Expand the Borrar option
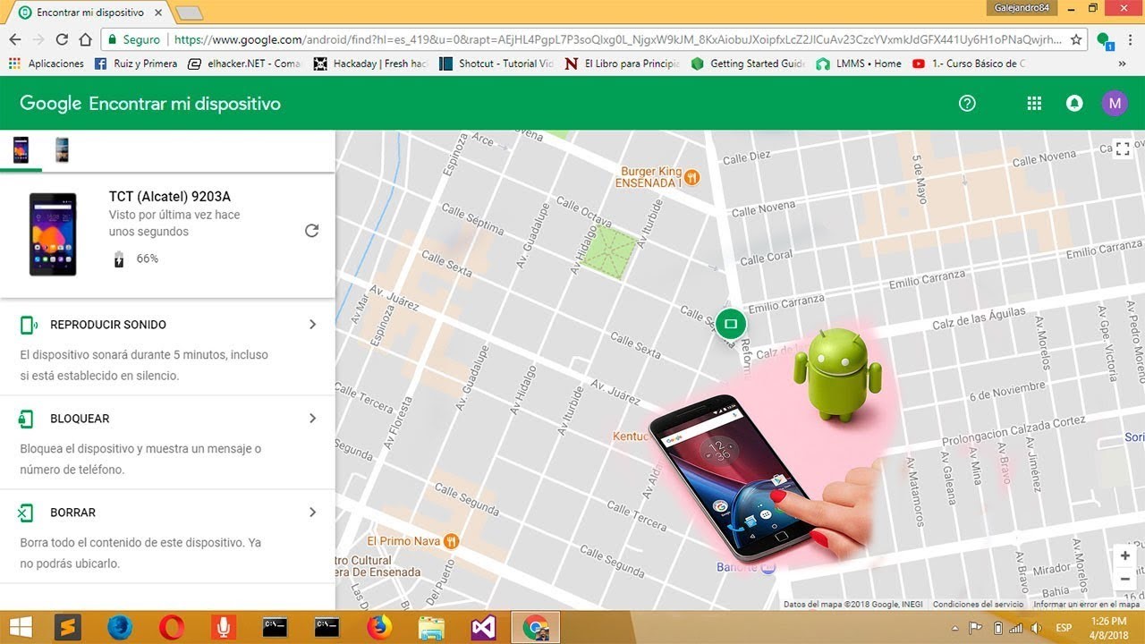The width and height of the screenshot is (1145, 644). click(312, 512)
